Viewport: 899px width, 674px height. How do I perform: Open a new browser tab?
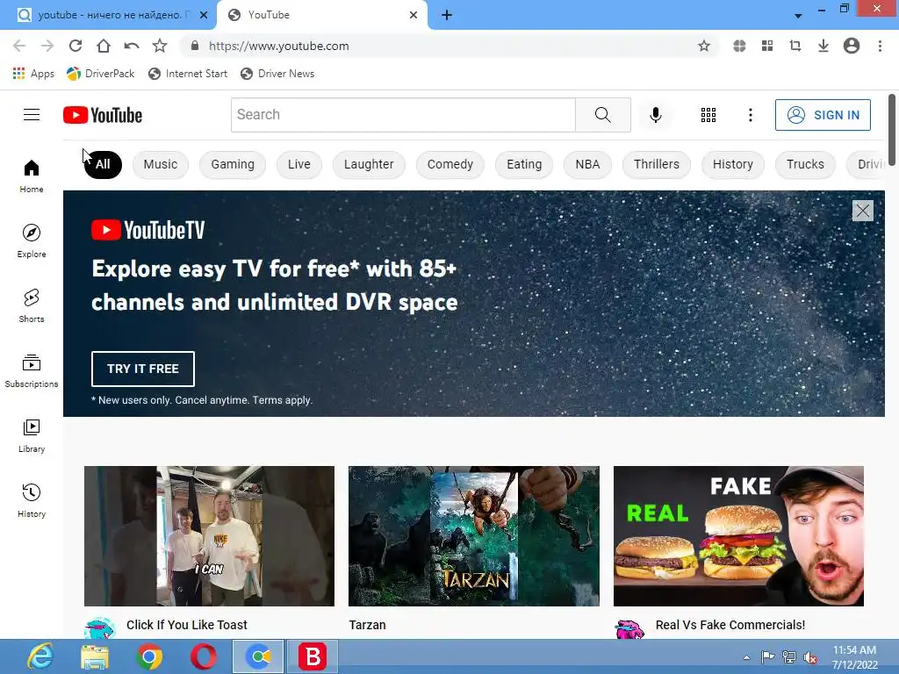tap(447, 15)
